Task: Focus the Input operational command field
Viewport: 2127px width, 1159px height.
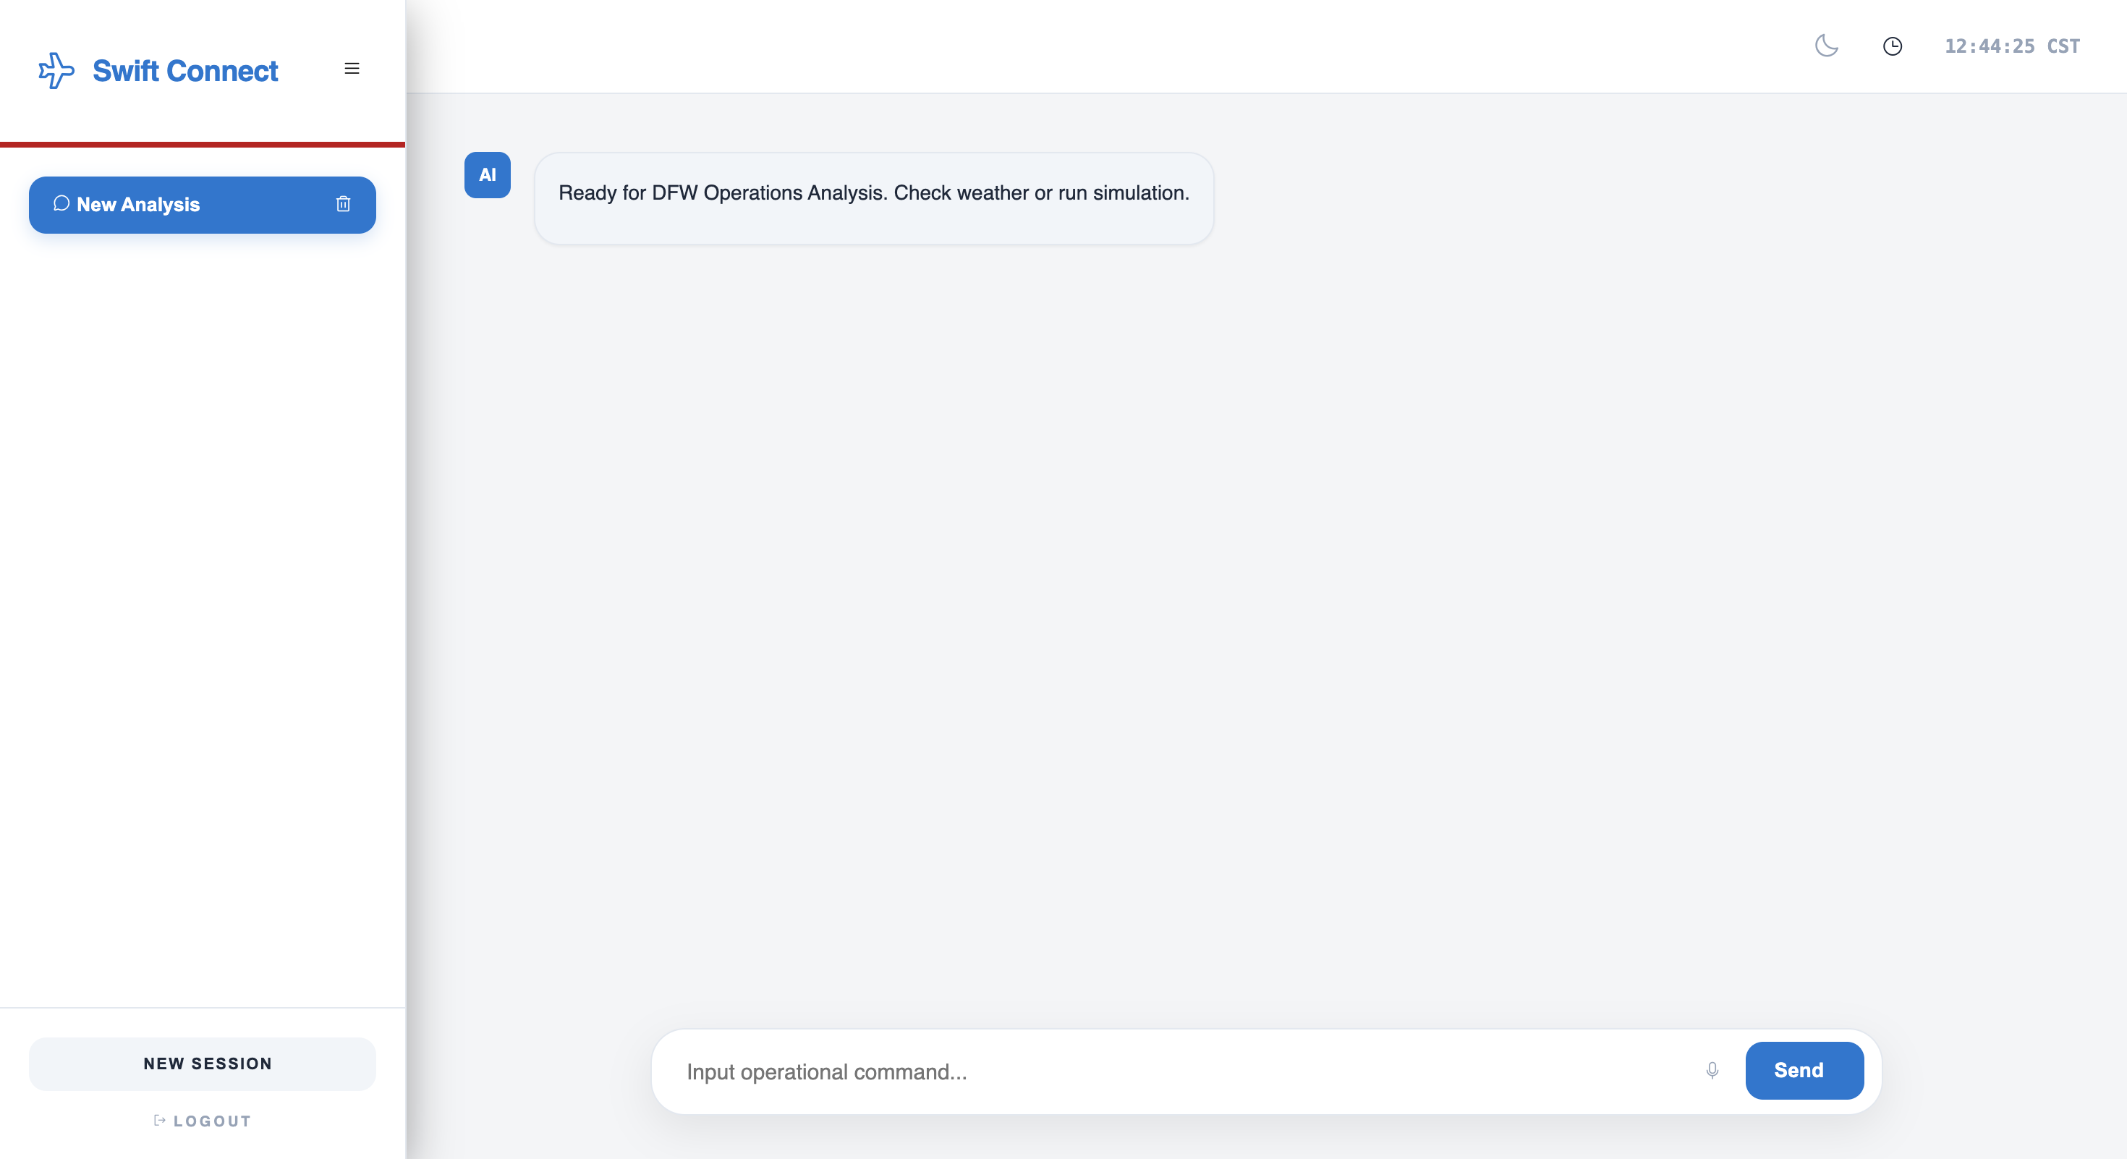Action: click(1181, 1071)
